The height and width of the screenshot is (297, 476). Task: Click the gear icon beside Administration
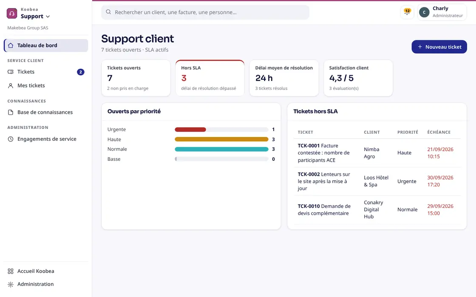(11, 284)
